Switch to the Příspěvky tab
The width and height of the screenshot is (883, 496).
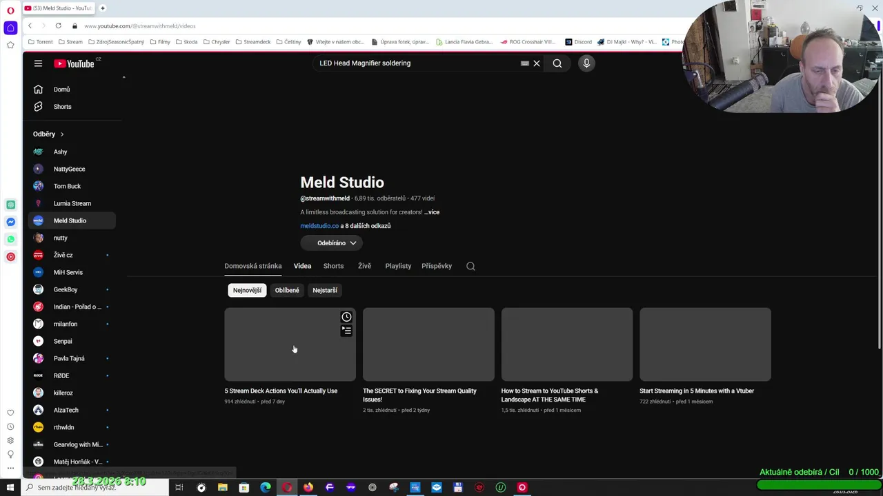pos(437,266)
